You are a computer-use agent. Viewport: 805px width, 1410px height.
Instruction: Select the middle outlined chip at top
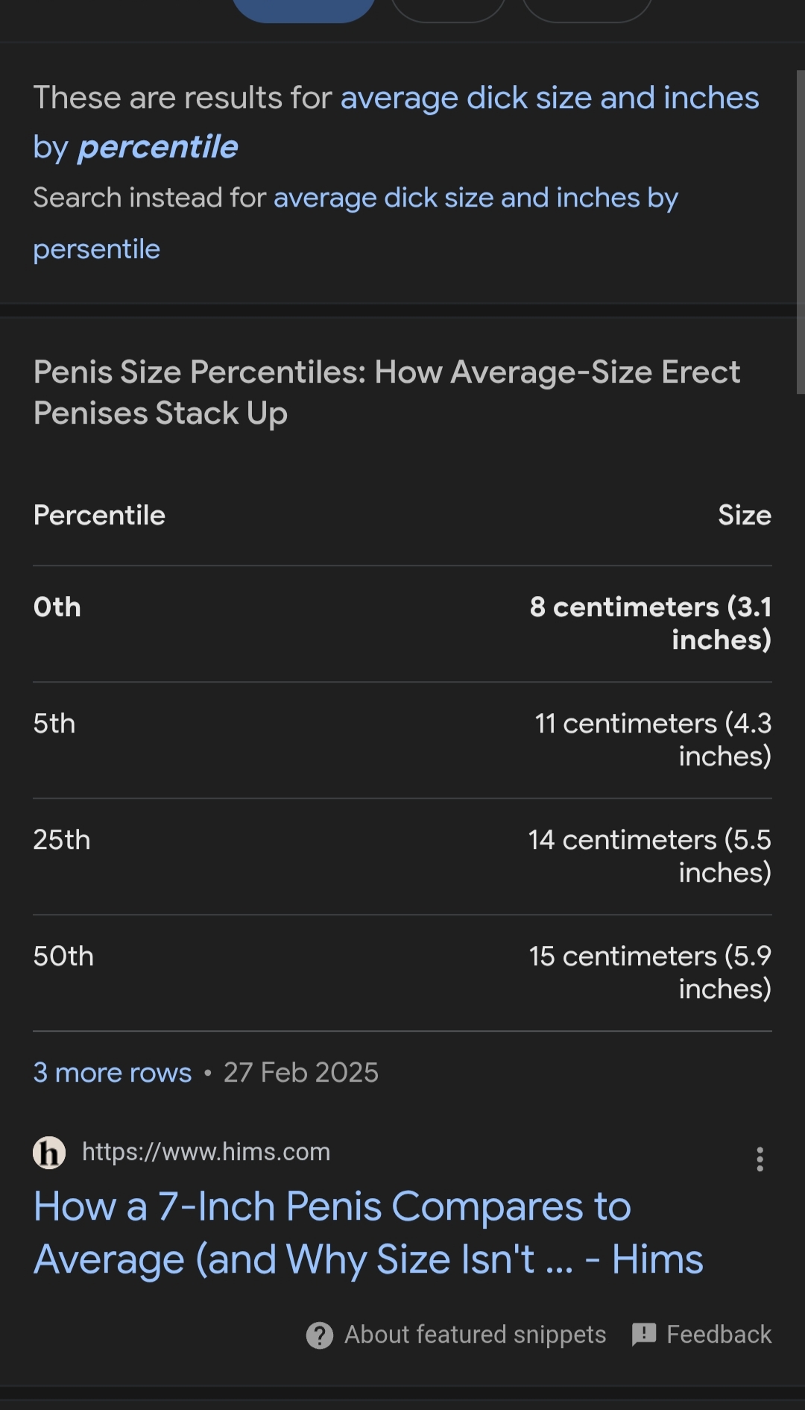pyautogui.click(x=448, y=9)
